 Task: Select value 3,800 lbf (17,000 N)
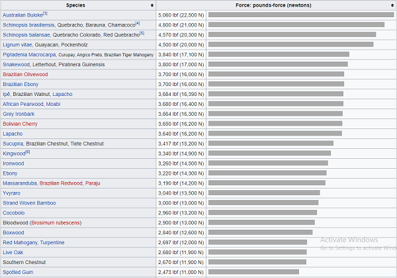point(181,65)
